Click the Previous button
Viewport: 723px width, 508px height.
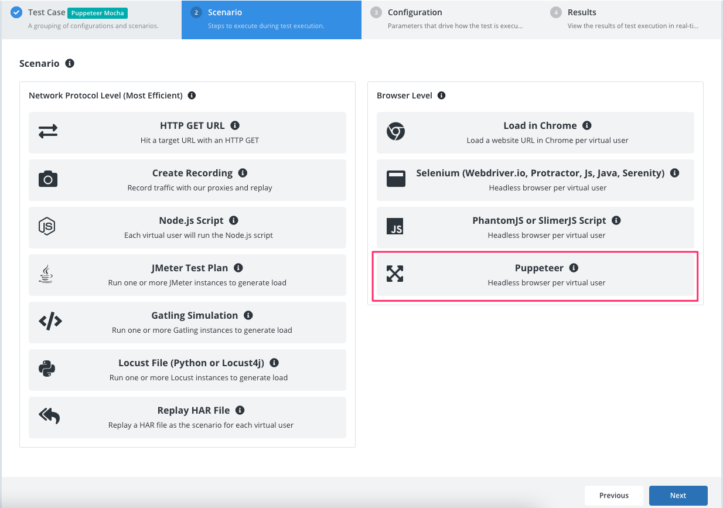click(614, 496)
